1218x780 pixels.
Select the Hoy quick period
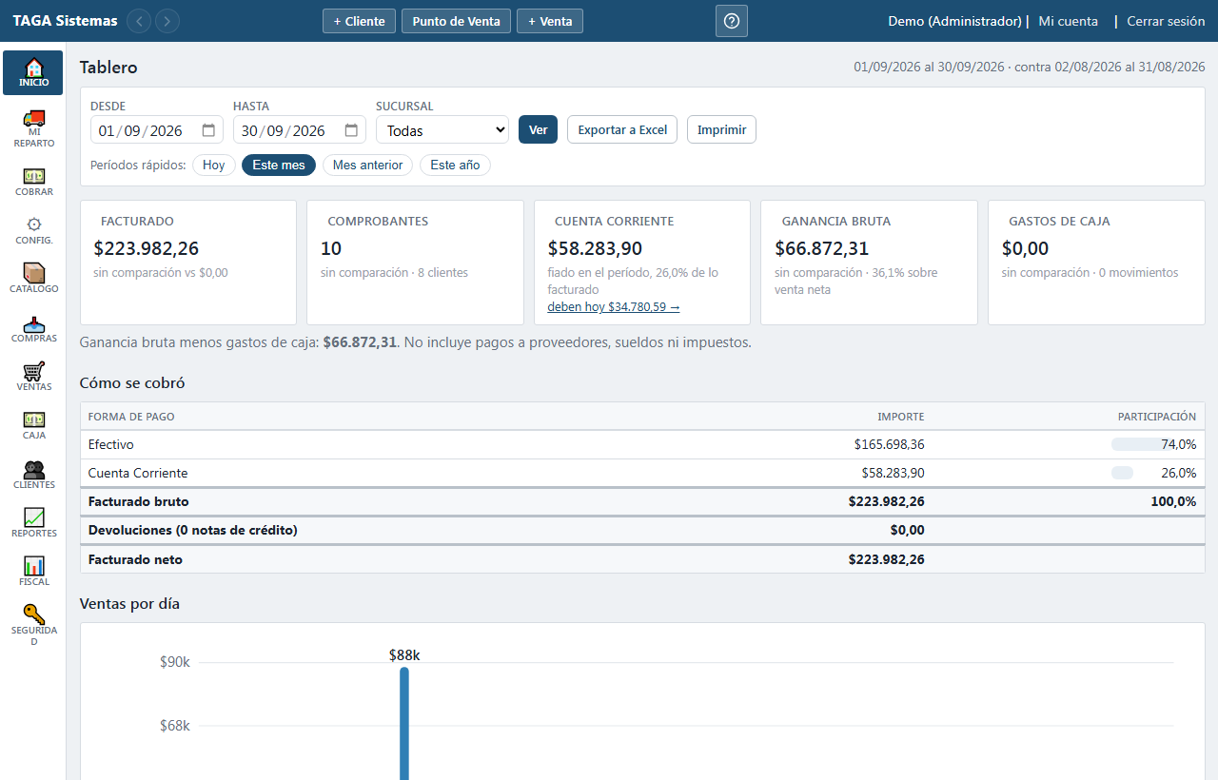(214, 166)
